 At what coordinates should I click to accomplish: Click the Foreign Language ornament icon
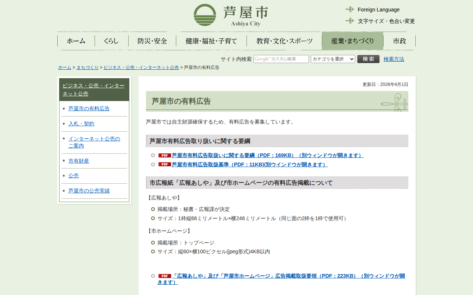[350, 9]
